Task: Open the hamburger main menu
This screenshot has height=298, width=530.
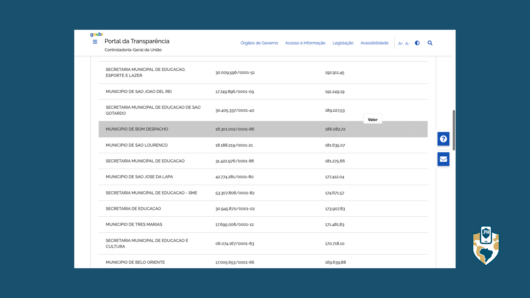Action: tap(95, 42)
